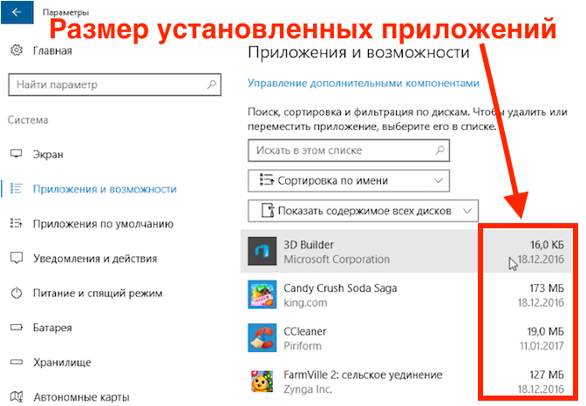Click the Найти параметр search field
This screenshot has width=586, height=406.
115,85
